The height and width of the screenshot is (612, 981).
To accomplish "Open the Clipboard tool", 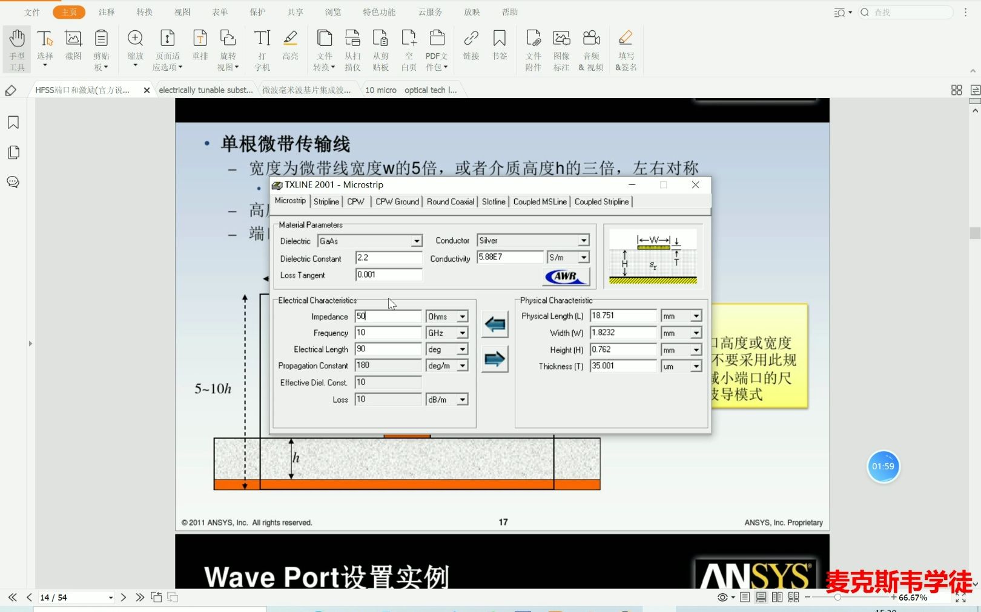I will [x=101, y=50].
